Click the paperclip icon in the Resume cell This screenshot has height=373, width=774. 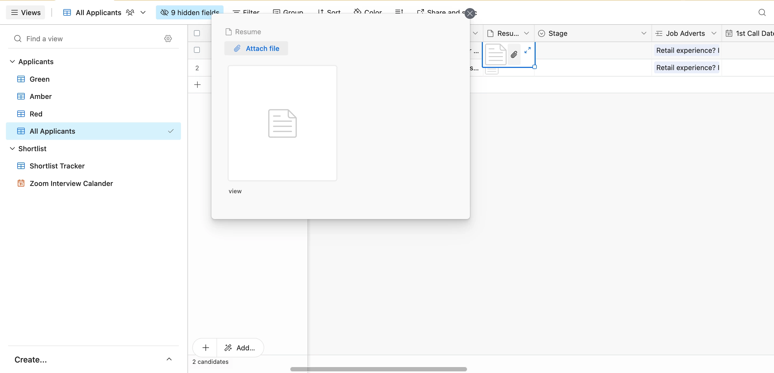[514, 54]
